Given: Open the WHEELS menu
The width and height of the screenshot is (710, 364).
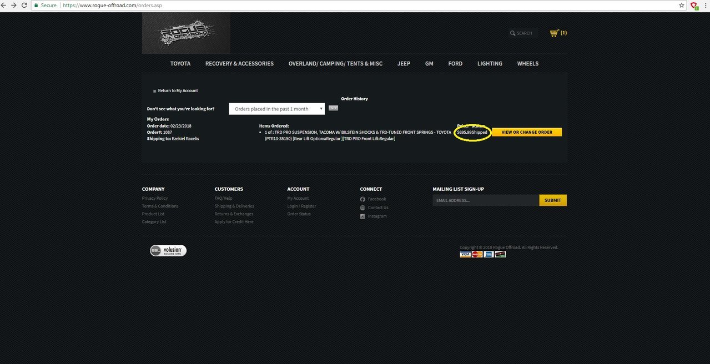Looking at the screenshot, I should click(528, 64).
